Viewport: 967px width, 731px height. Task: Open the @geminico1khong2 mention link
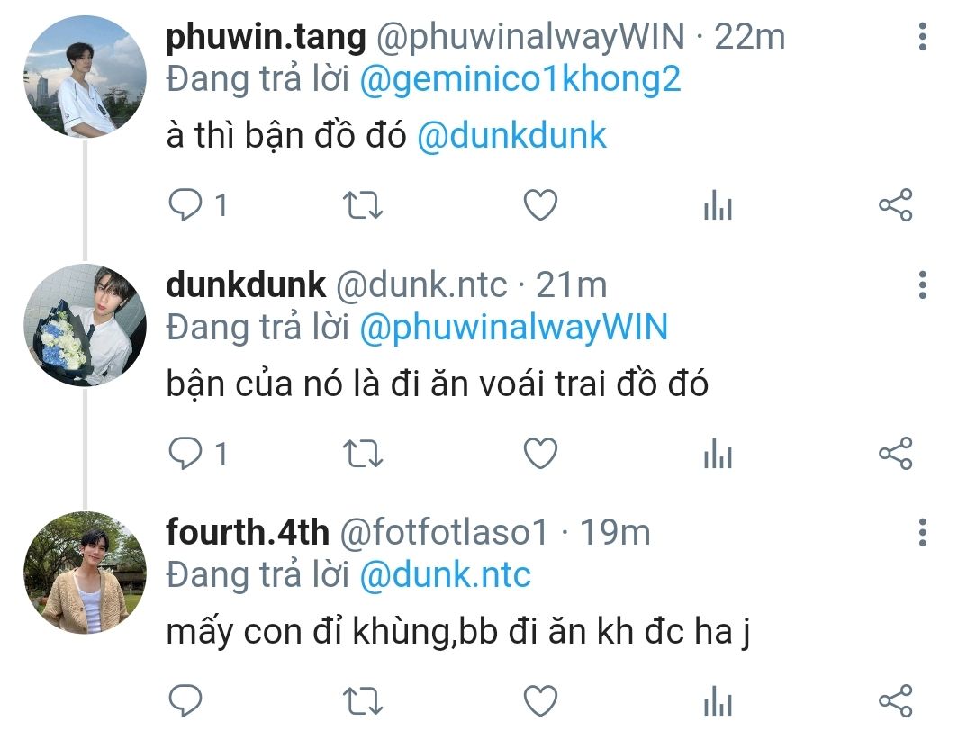pos(520,80)
